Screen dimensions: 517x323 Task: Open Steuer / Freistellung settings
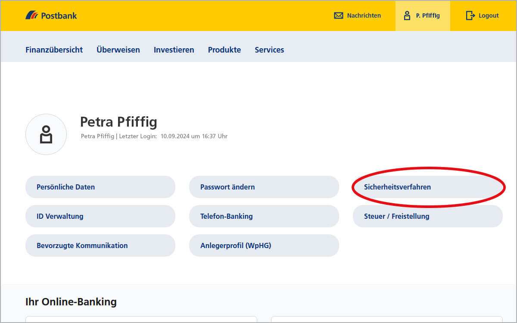coord(427,216)
